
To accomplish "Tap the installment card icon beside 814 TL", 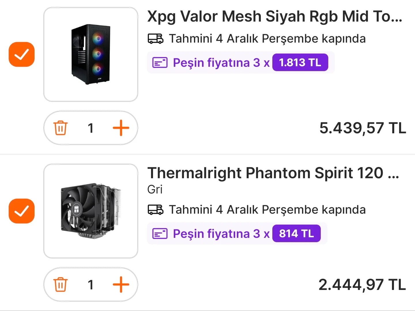I will pyautogui.click(x=160, y=234).
